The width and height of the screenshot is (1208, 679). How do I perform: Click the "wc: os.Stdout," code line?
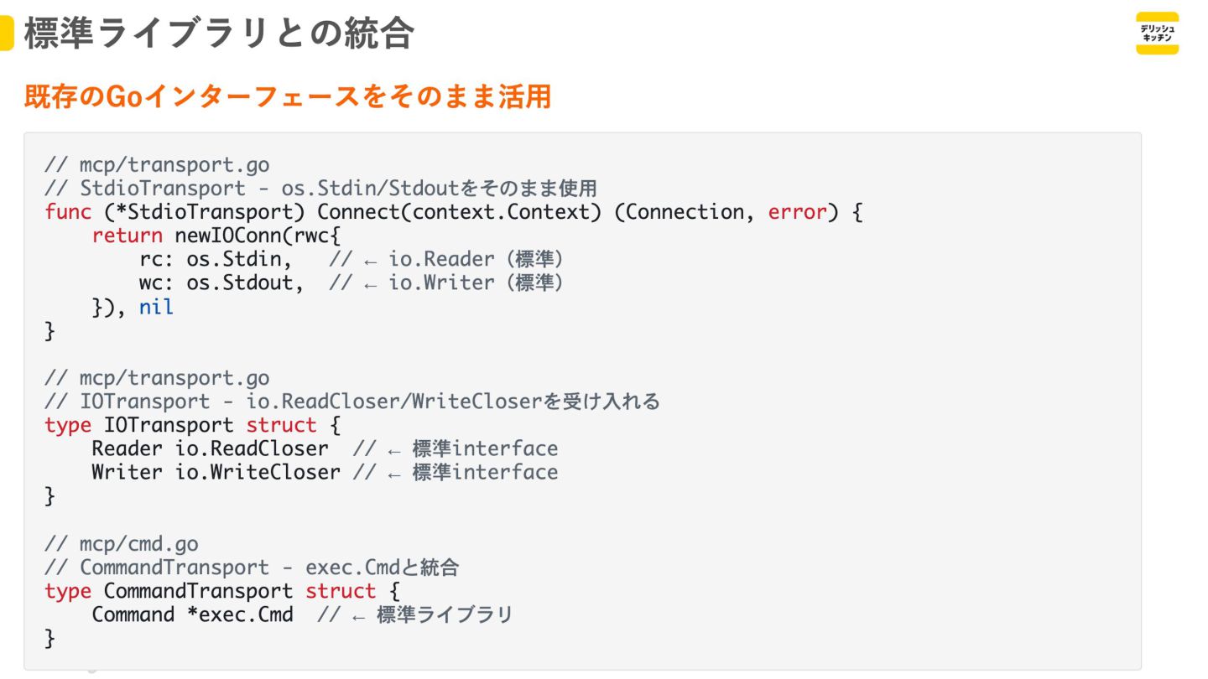click(221, 282)
